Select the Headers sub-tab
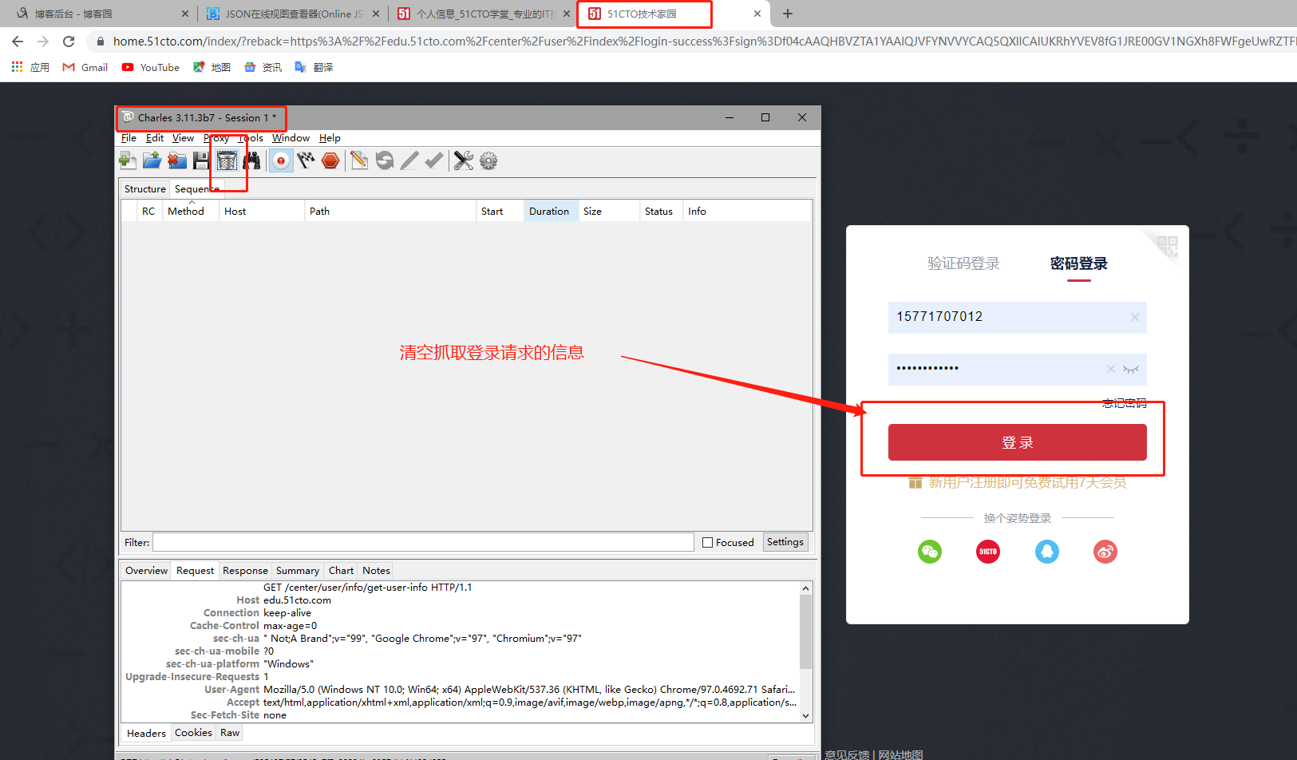Screen dimensions: 1297x760 (x=146, y=734)
